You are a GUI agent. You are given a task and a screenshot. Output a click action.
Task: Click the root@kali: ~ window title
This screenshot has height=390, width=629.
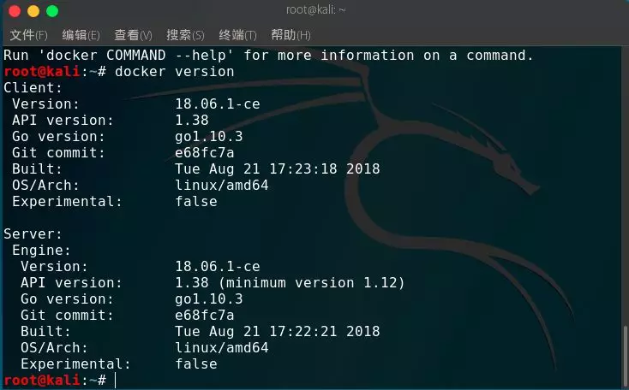pyautogui.click(x=315, y=10)
